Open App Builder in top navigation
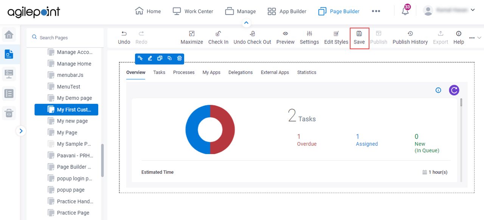This screenshot has height=220, width=484. click(x=287, y=11)
